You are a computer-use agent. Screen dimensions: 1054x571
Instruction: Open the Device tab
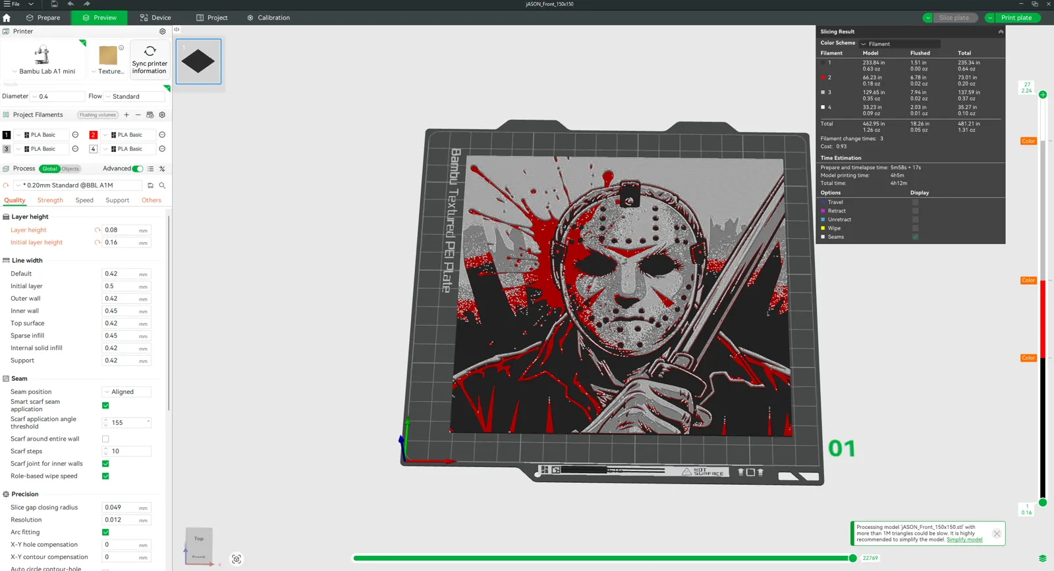[x=155, y=18]
